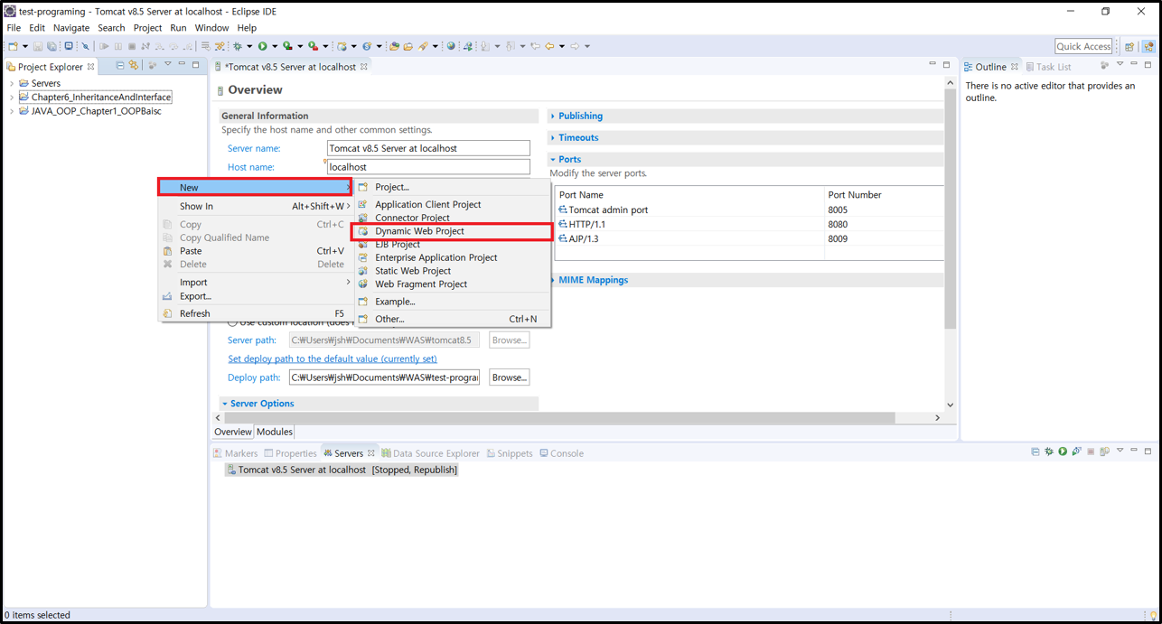This screenshot has width=1162, height=624.
Task: Expand the MIME Mappings section
Action: click(x=553, y=280)
